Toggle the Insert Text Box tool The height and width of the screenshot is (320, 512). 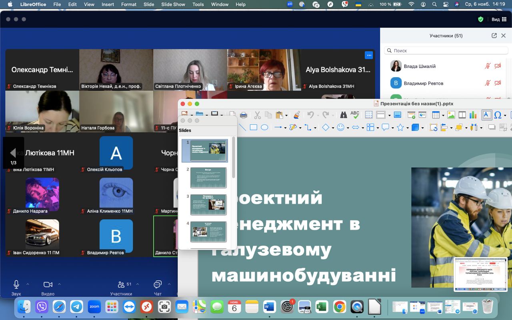486,115
